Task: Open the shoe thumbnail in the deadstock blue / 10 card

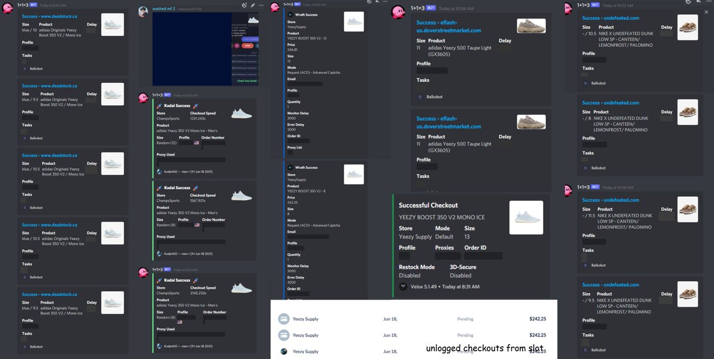Action: 112,25
